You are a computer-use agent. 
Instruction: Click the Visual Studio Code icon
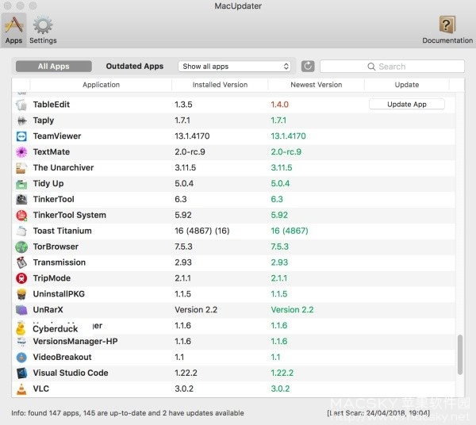point(21,373)
